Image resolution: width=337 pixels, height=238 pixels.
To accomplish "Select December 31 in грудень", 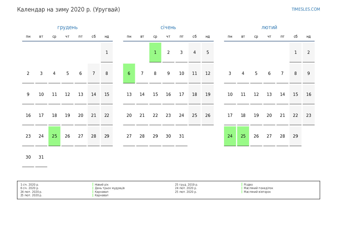I will [x=41, y=157].
